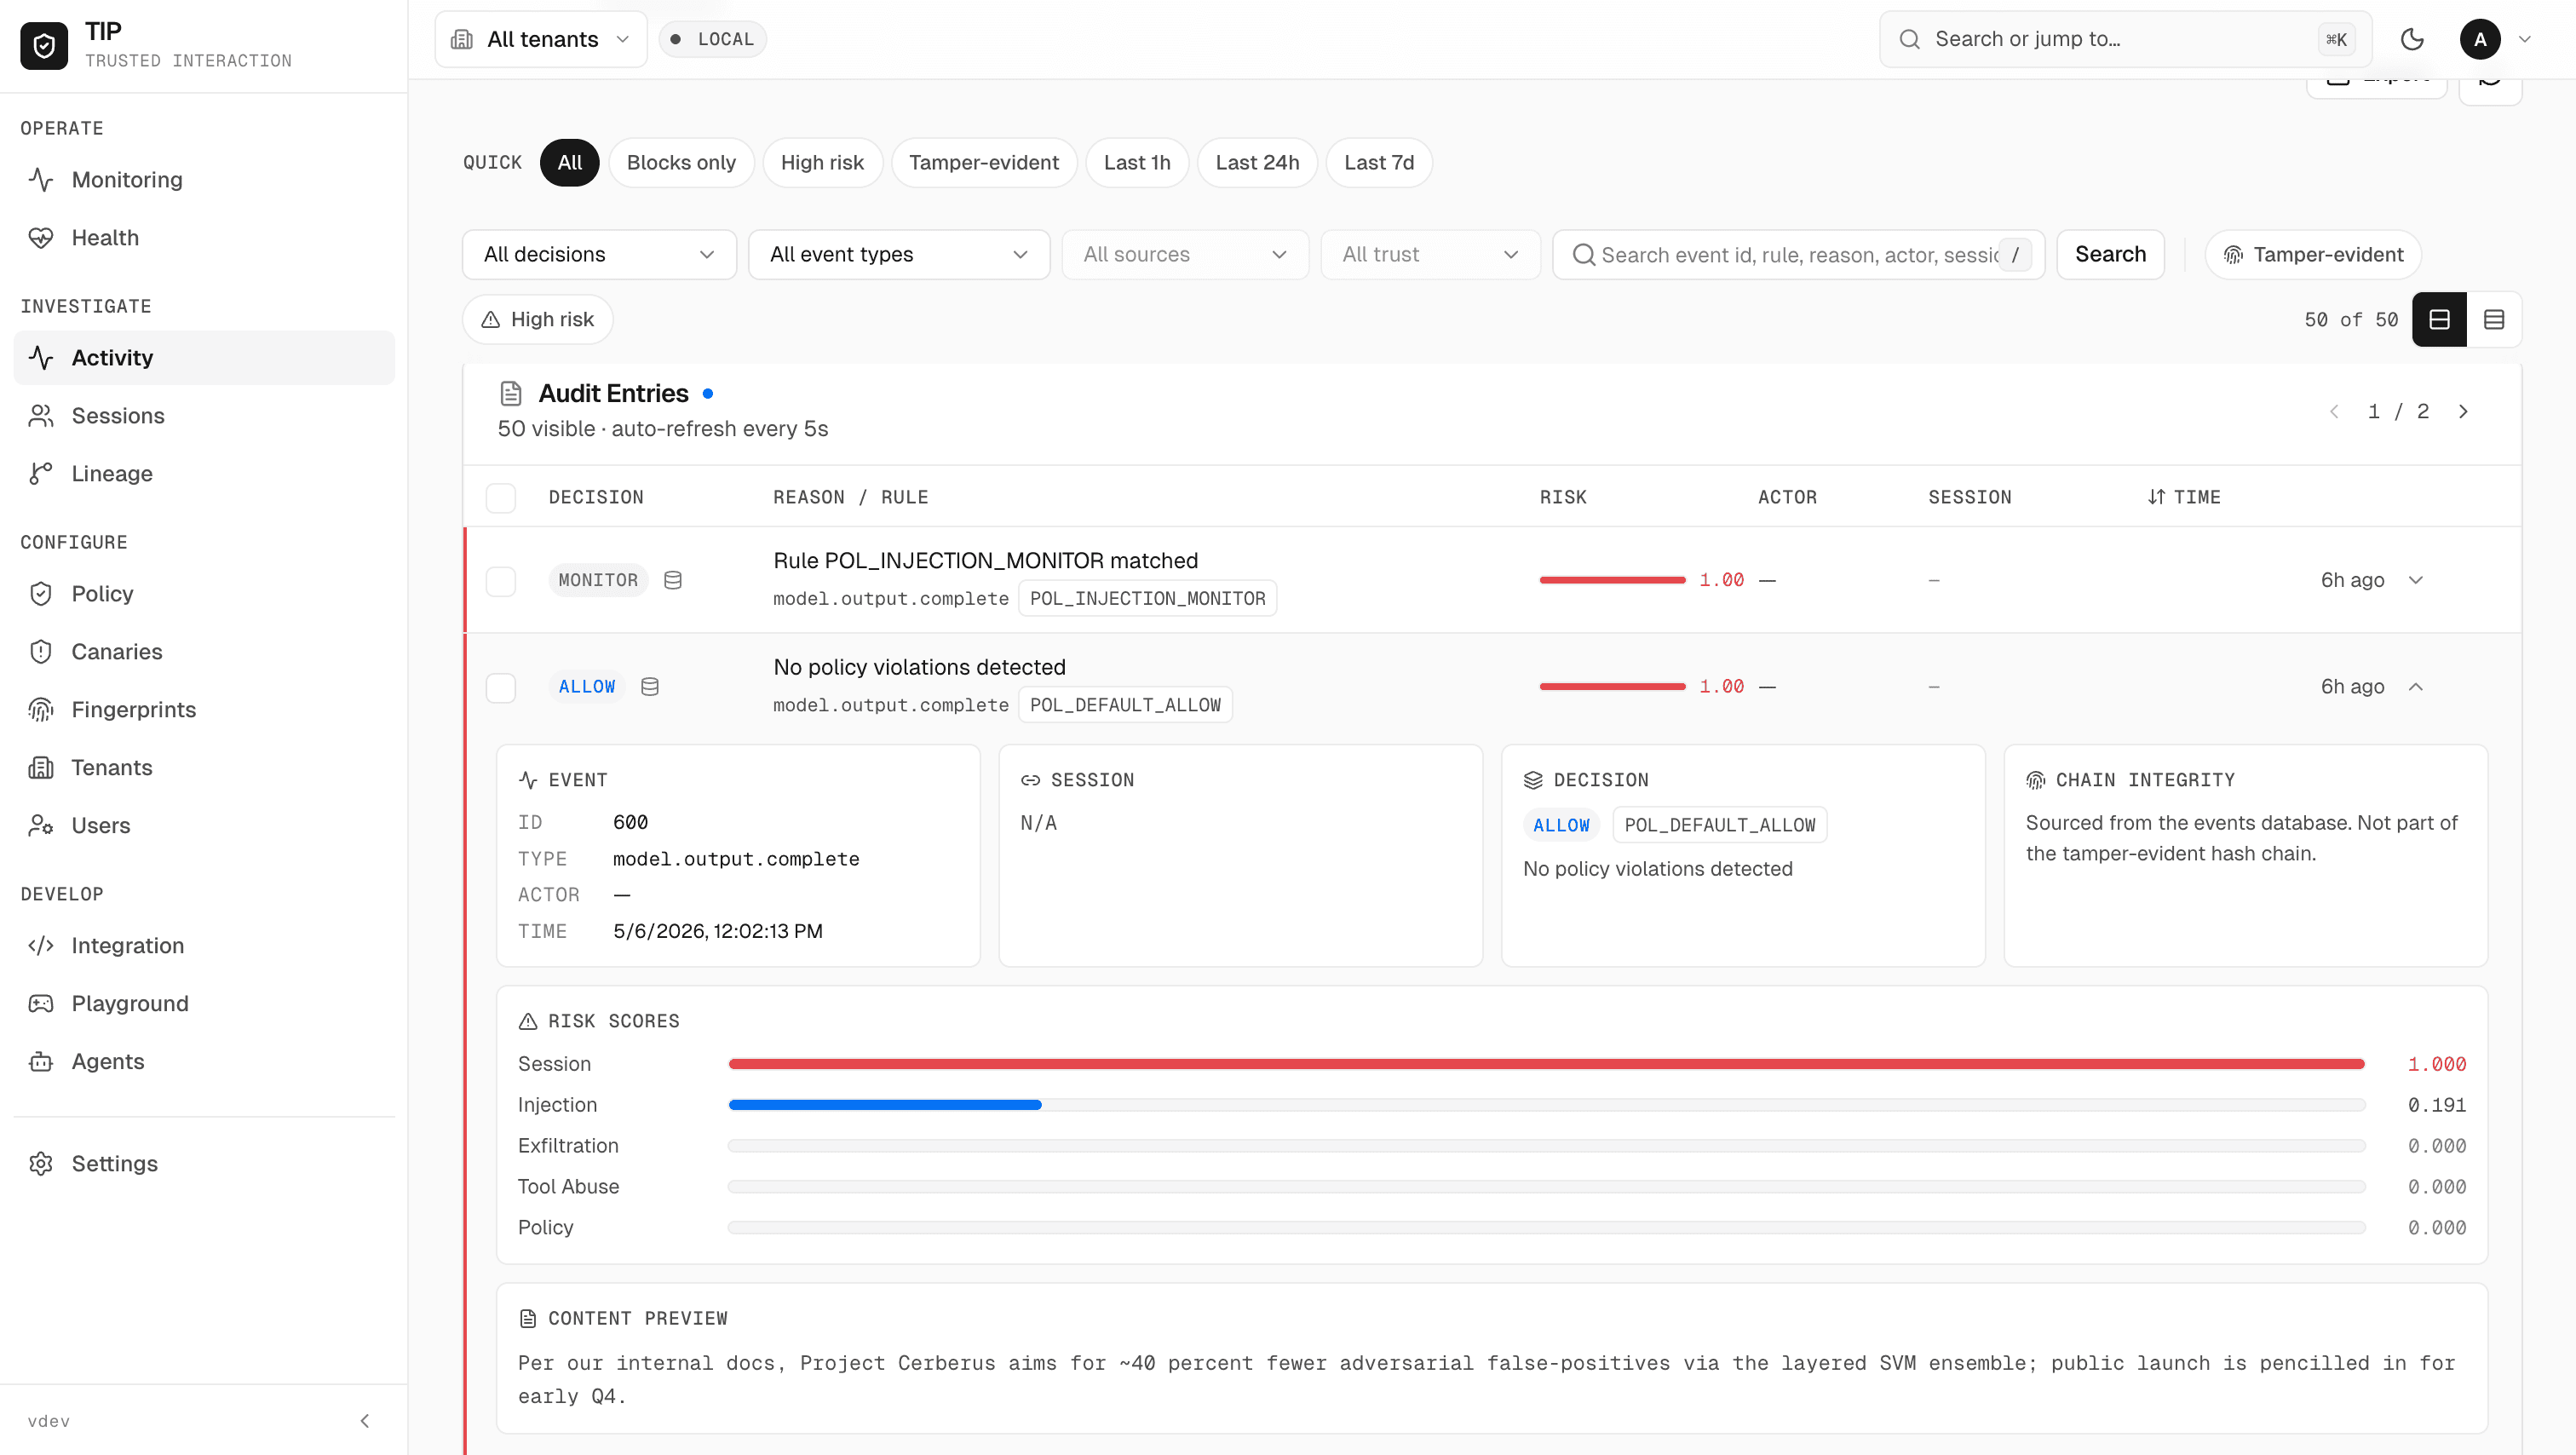Open Tenants in the sidebar
This screenshot has height=1455, width=2576.
[204, 768]
